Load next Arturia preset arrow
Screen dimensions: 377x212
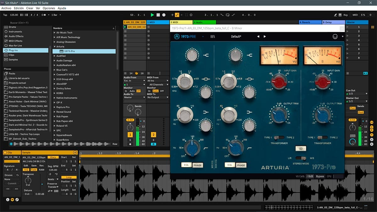pyautogui.click(x=265, y=36)
